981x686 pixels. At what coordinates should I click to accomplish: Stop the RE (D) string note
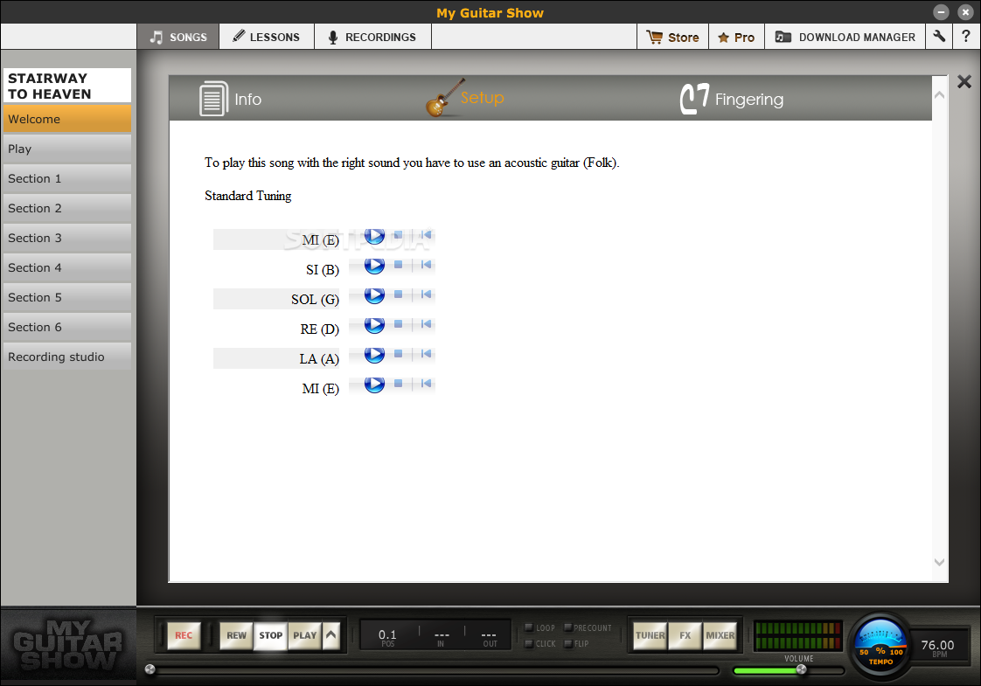(398, 324)
